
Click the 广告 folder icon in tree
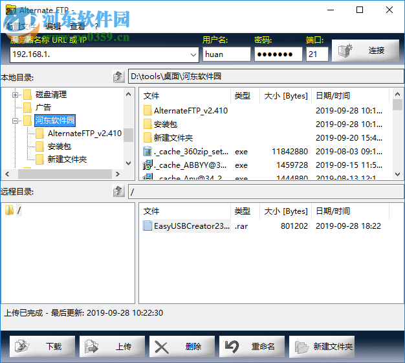coord(27,108)
